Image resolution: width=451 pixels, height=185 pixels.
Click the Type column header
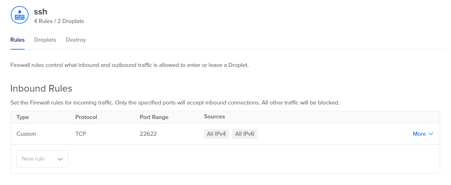coord(23,117)
